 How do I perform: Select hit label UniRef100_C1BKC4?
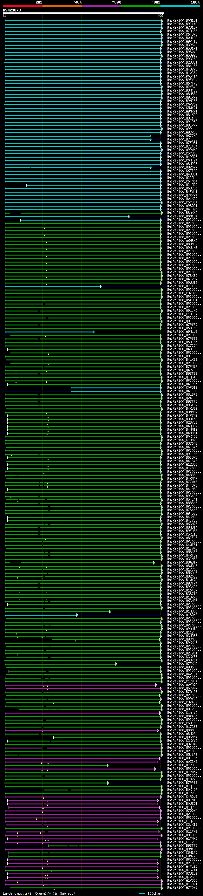[x=182, y=314]
